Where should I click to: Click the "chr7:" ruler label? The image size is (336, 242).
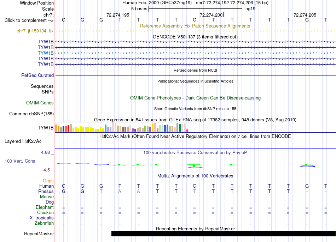(48, 15)
